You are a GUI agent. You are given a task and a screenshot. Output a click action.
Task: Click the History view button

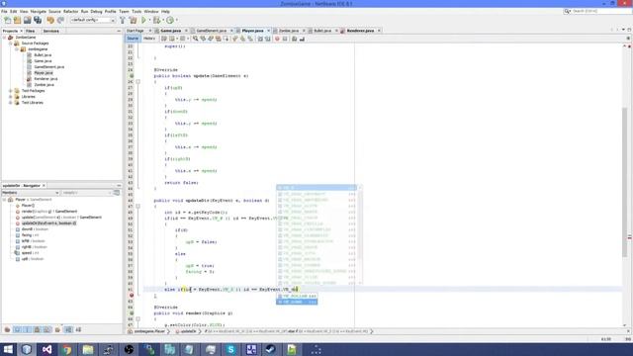coord(149,39)
